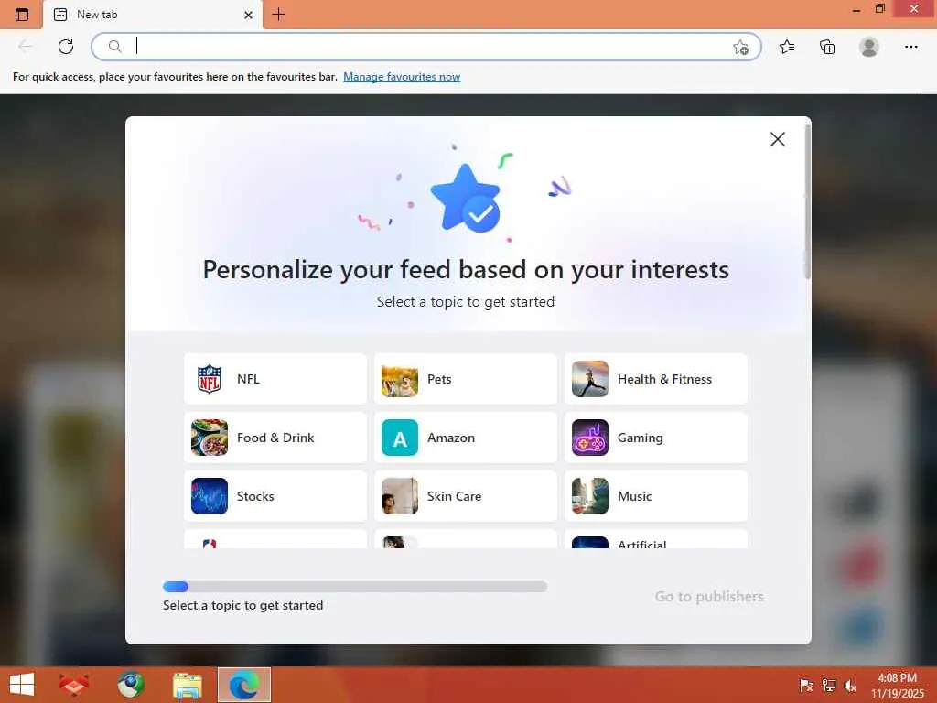
Task: Select the Food & Drink topic card
Action: pos(275,438)
